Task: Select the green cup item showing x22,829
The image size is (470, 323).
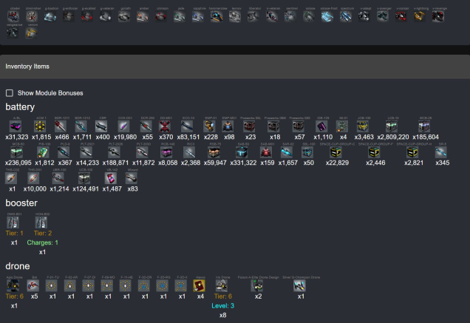Action: tap(336, 152)
